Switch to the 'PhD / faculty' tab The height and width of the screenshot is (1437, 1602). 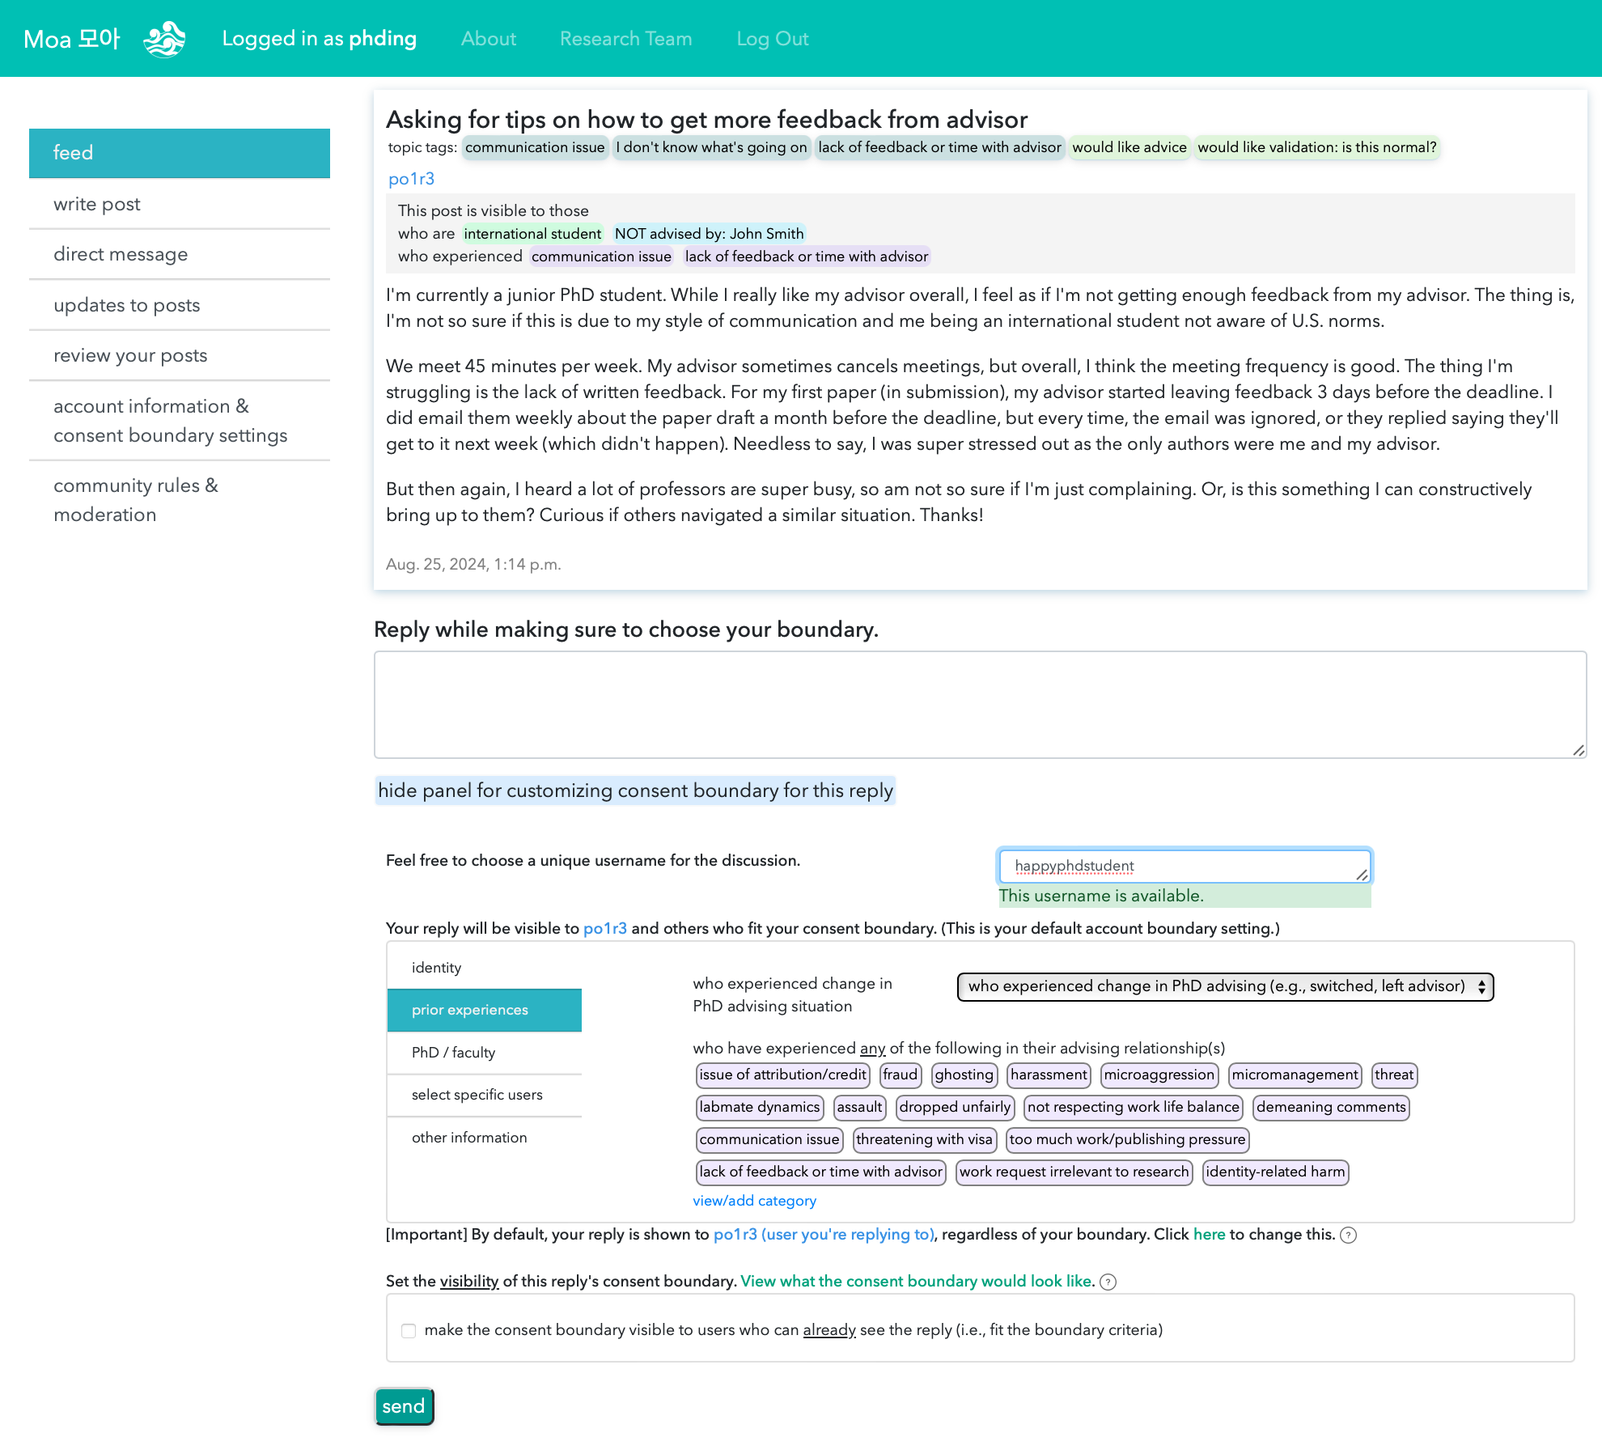(x=485, y=1053)
